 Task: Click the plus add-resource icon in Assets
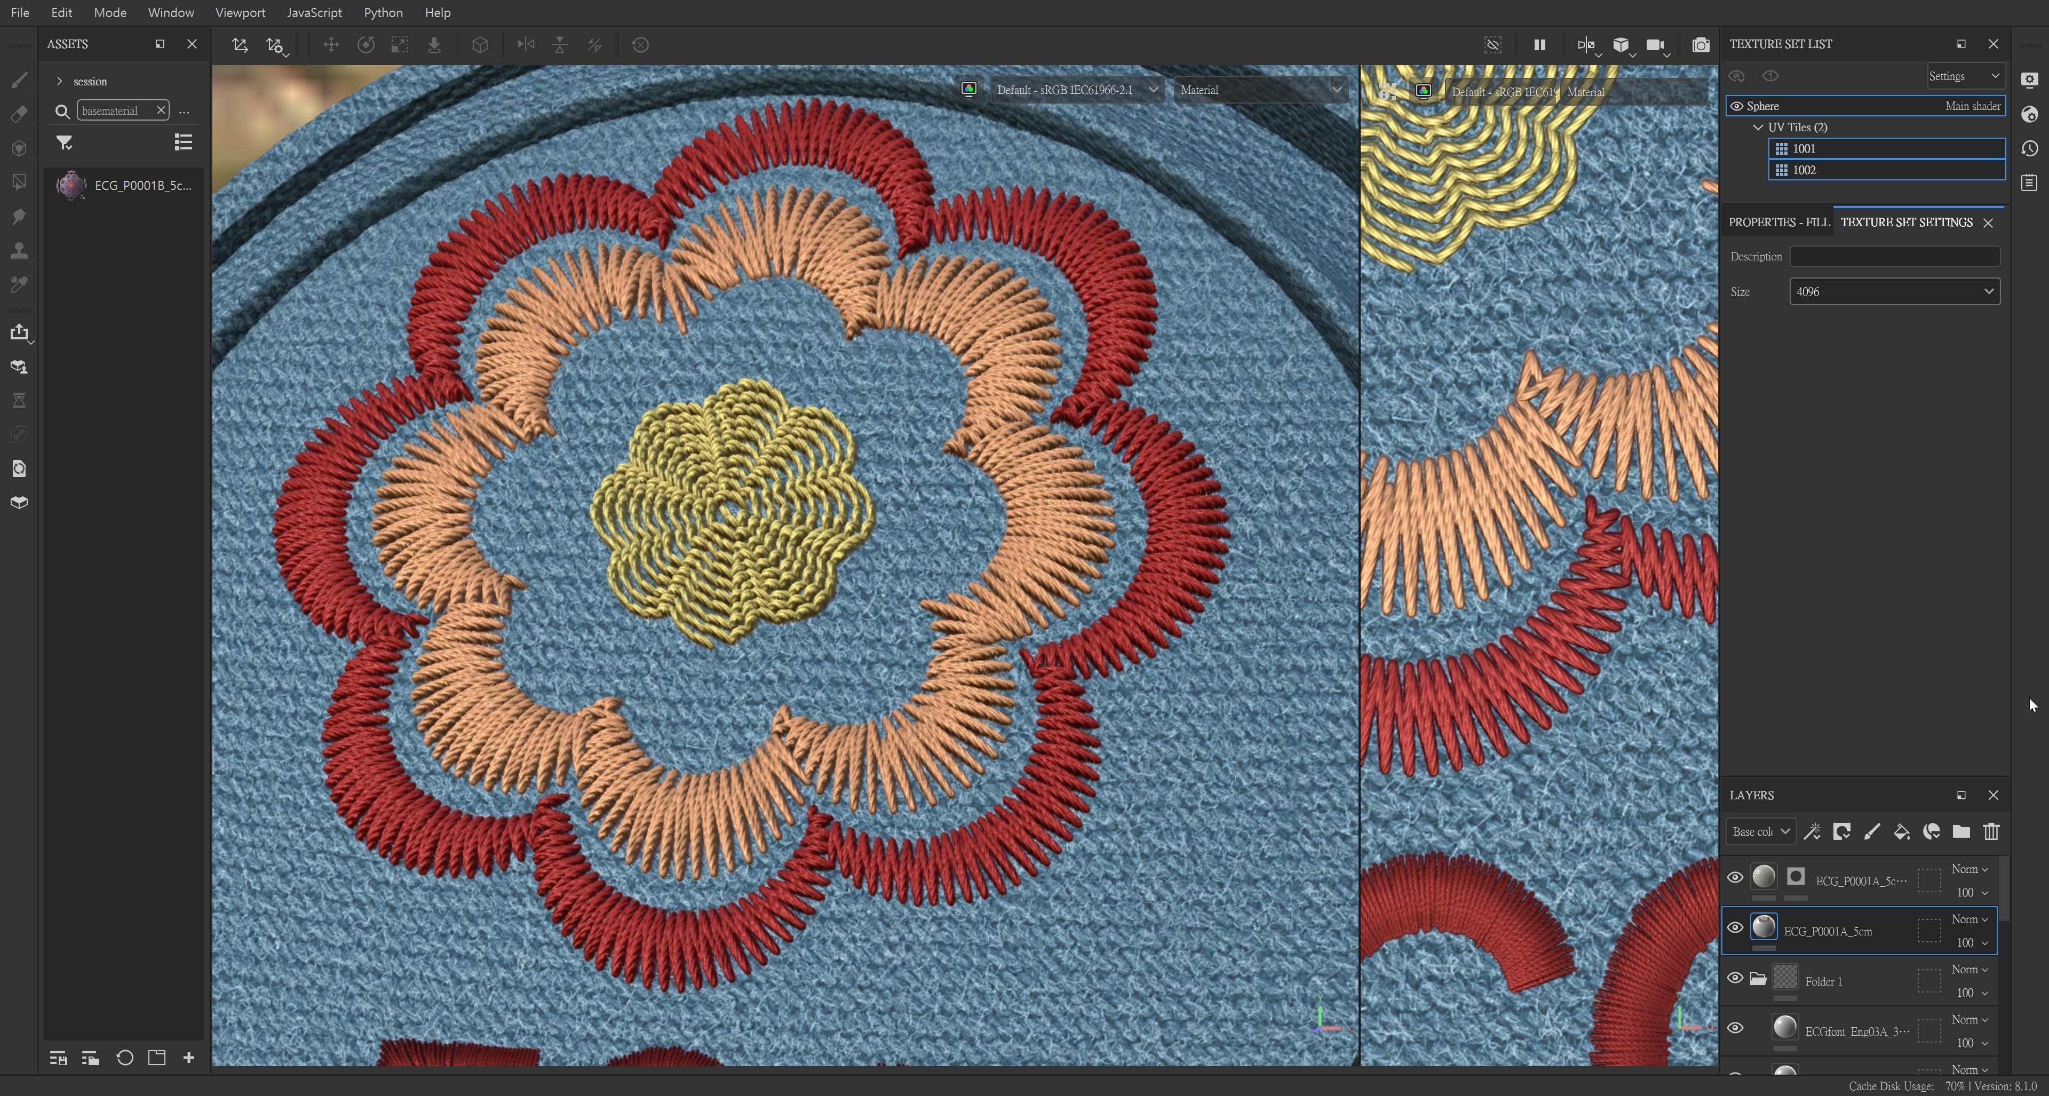pyautogui.click(x=188, y=1058)
